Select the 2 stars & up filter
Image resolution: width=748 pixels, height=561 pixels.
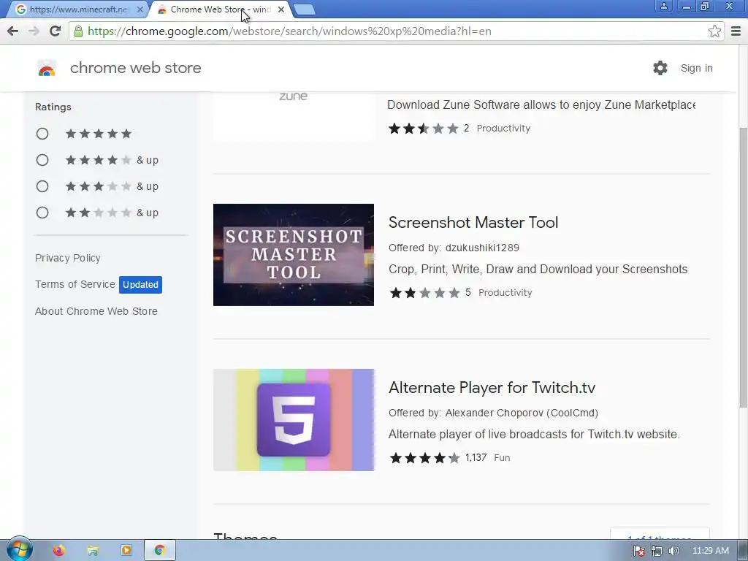[42, 213]
